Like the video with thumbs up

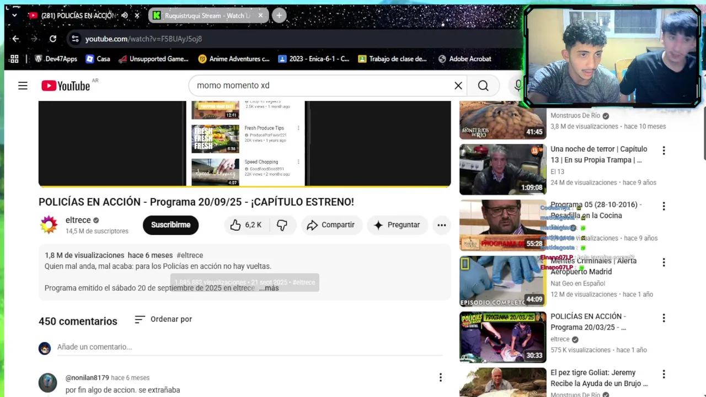[246, 225]
